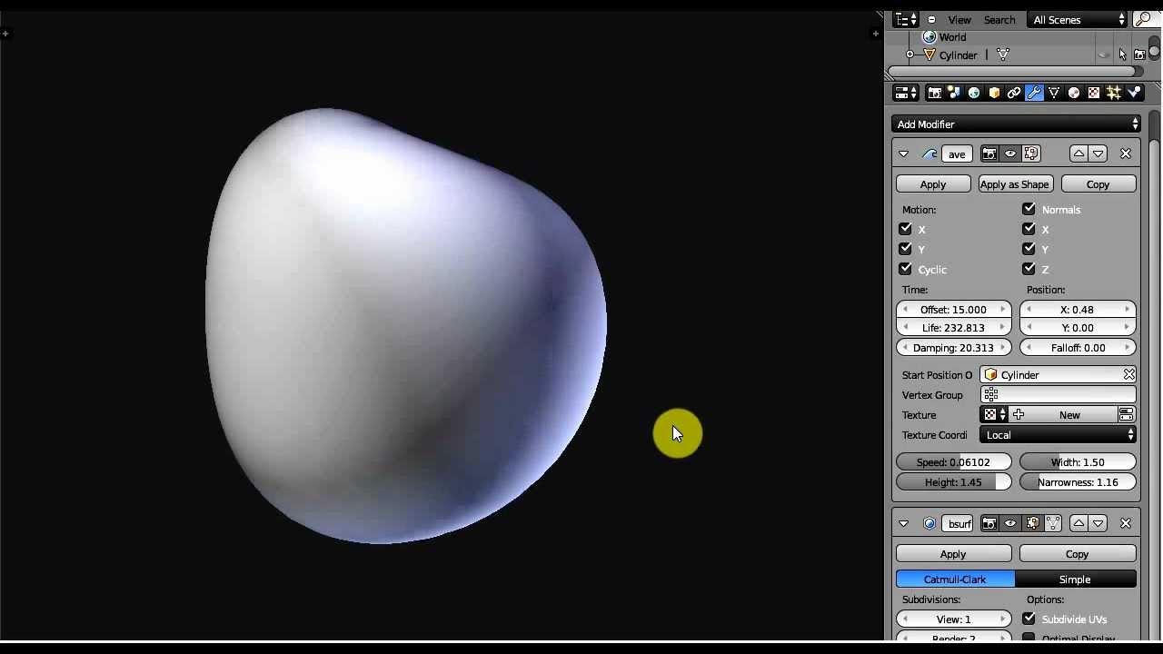This screenshot has height=654, width=1163.
Task: Collapse the Subsurf modifier panel
Action: (x=903, y=523)
